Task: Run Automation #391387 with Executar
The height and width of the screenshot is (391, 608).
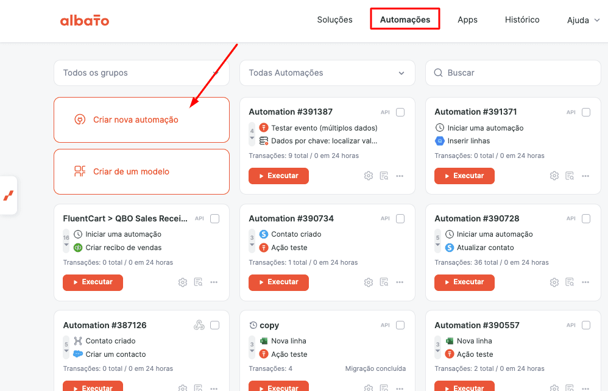Action: click(x=278, y=176)
